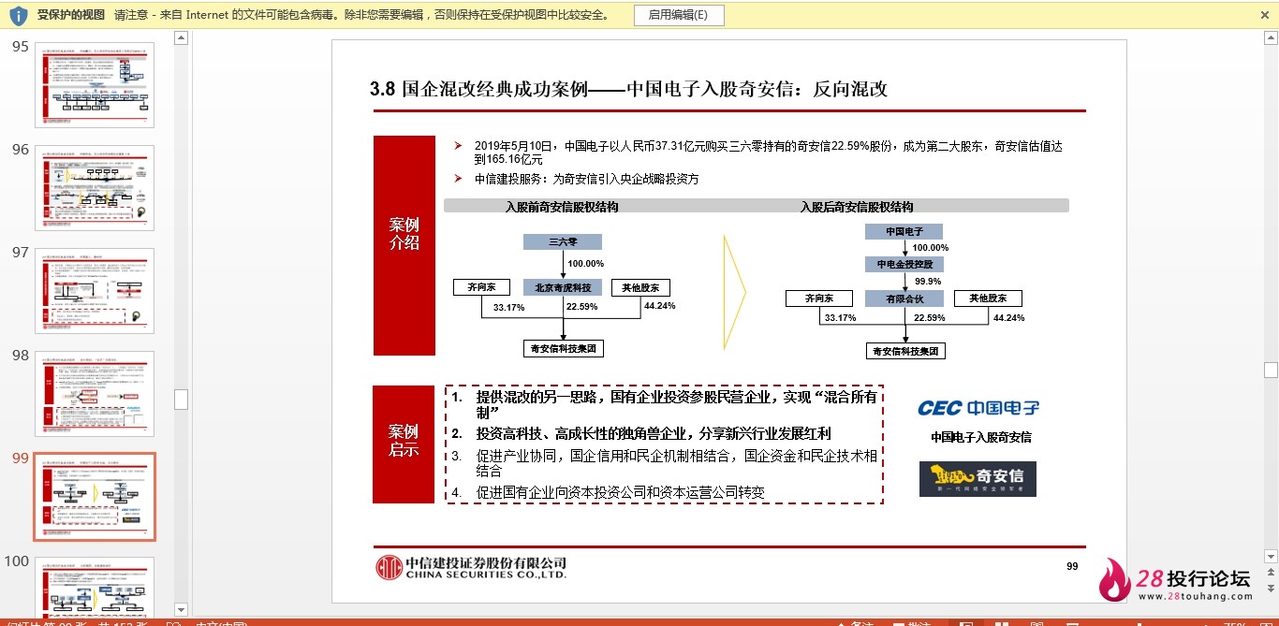This screenshot has height=626, width=1279.
Task: Click the 99.9% label
Action: click(x=928, y=282)
